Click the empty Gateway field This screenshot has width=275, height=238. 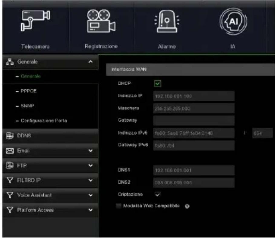point(194,121)
